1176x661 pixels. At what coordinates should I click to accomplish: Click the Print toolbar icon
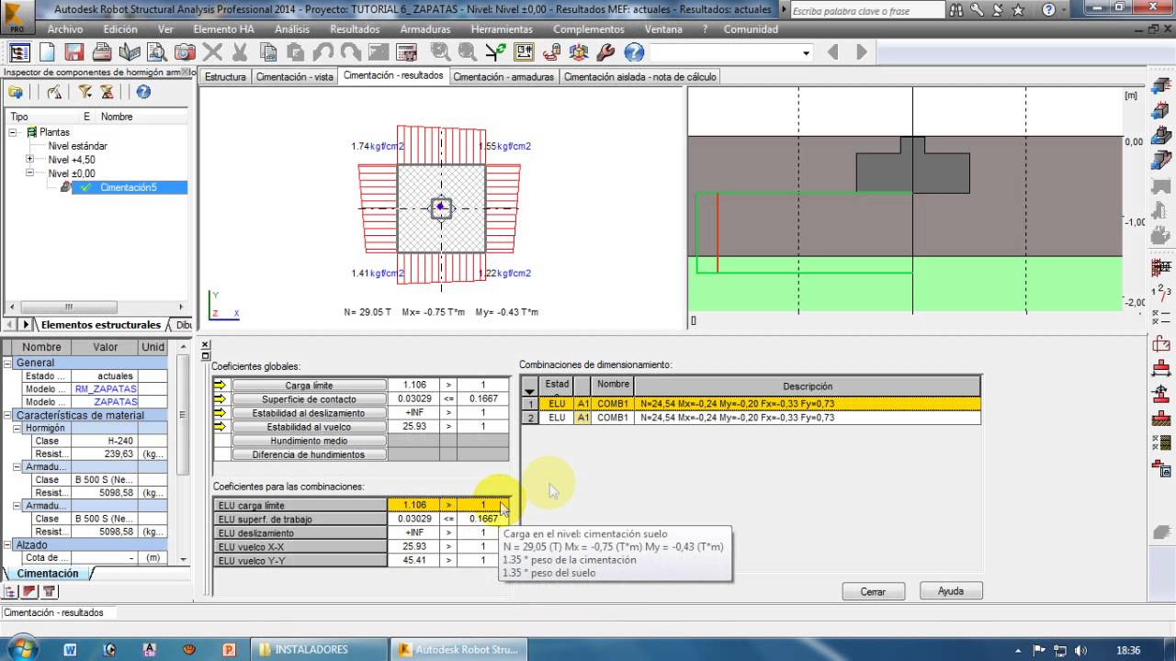point(102,52)
